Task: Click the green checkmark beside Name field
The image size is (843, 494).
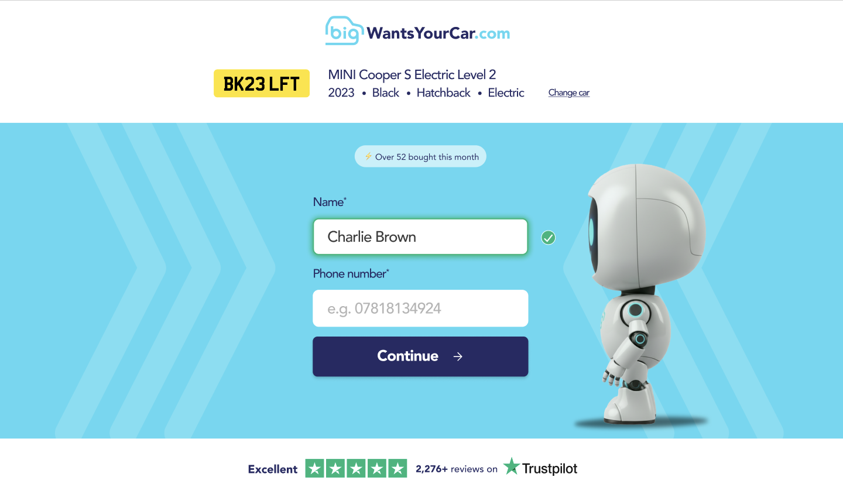Action: point(548,238)
